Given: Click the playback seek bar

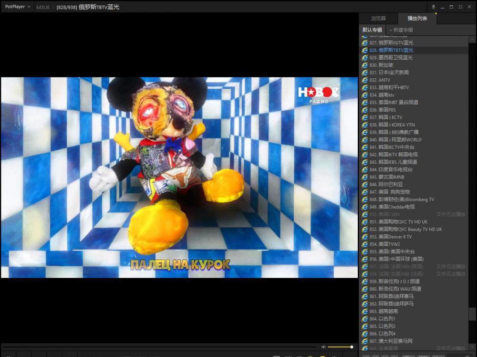Looking at the screenshot, I should coord(159,347).
